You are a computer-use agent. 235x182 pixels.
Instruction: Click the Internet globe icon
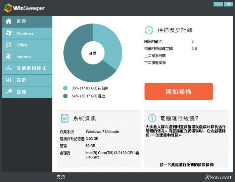[x=8, y=57]
